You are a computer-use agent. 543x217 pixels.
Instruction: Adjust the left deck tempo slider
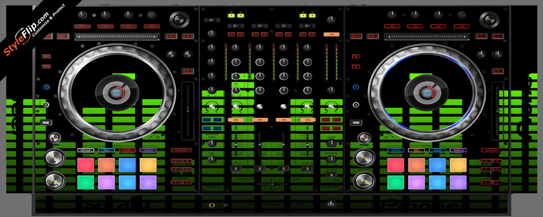188,111
